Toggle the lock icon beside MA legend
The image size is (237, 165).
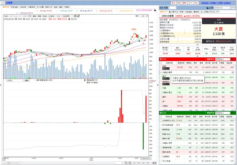click(x=155, y=10)
